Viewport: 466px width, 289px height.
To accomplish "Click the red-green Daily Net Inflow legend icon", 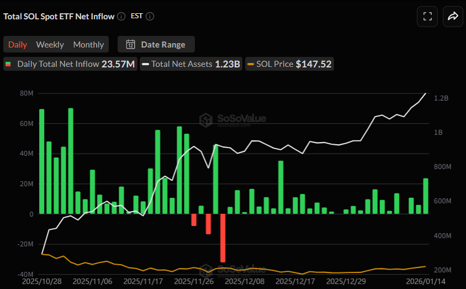I will click(8, 64).
